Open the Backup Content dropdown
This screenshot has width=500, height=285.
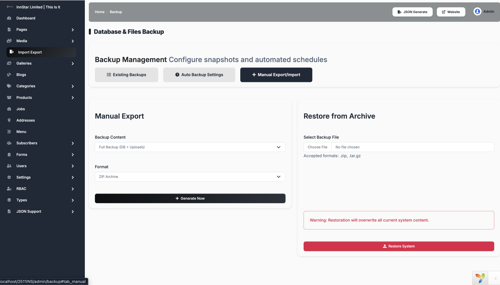pyautogui.click(x=190, y=147)
